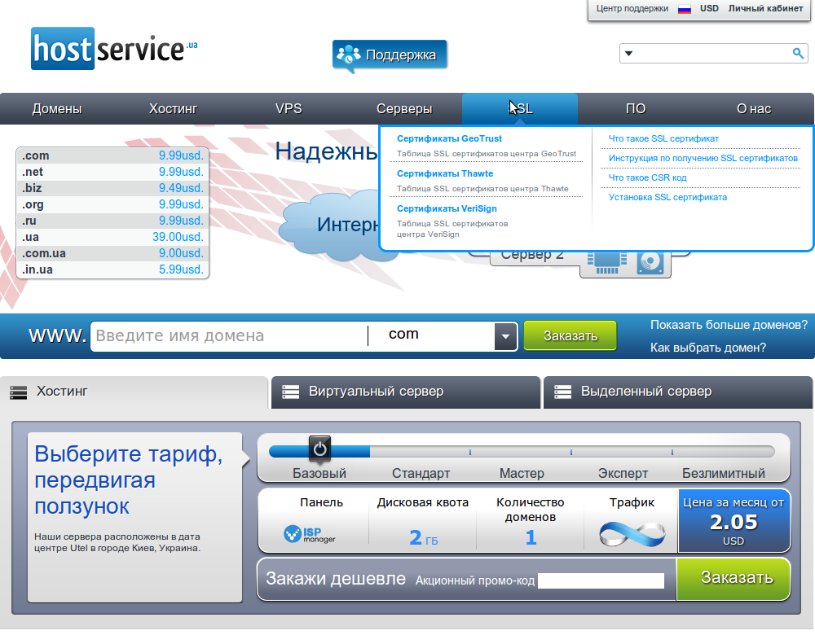
Task: Click the ISP manager panel icon
Action: click(x=310, y=534)
